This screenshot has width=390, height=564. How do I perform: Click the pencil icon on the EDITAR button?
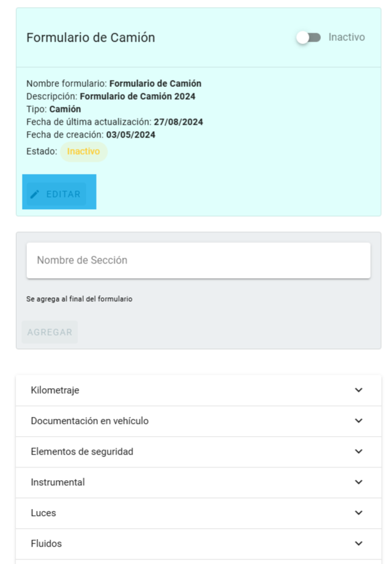pos(35,194)
